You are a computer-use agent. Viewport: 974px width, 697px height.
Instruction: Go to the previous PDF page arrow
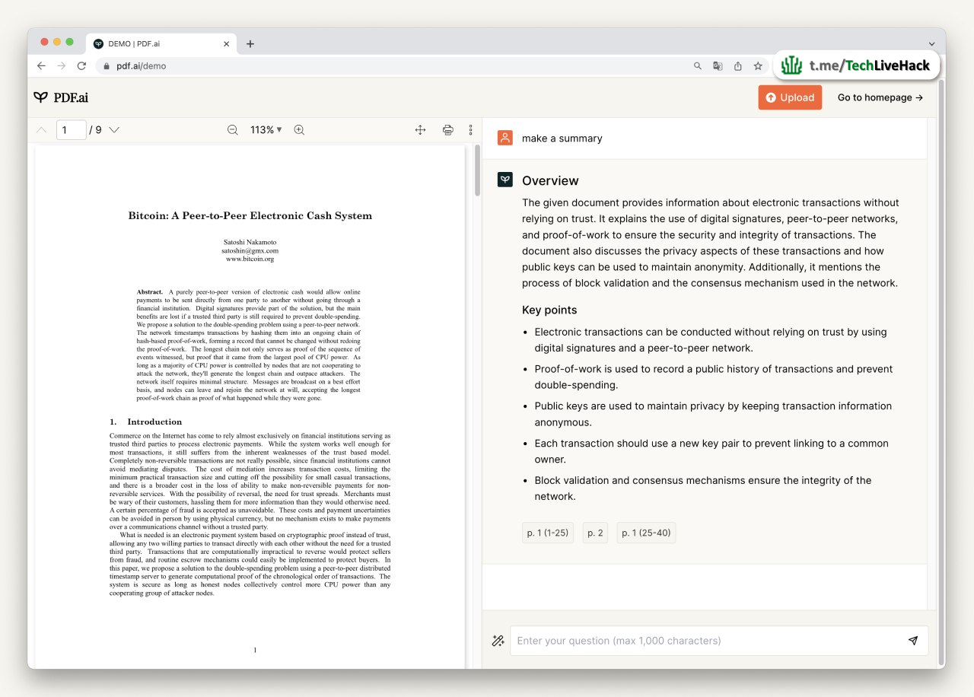coord(41,130)
